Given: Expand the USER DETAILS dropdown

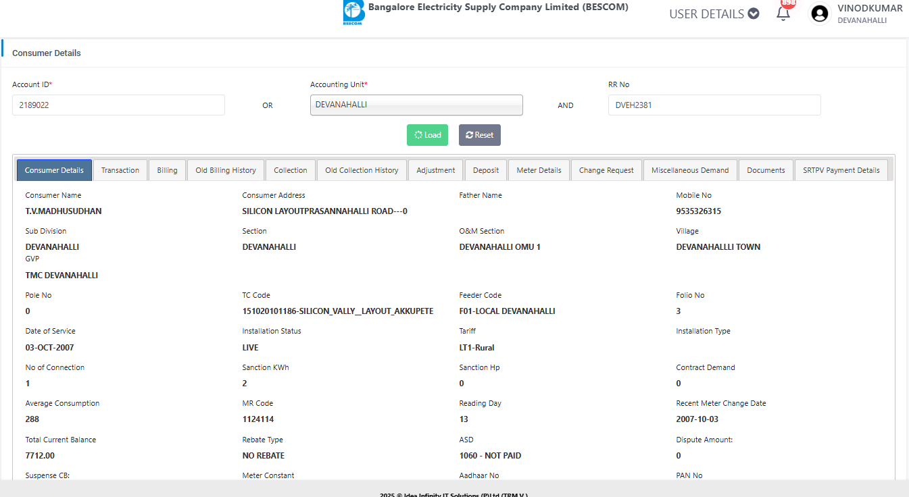Looking at the screenshot, I should coord(714,14).
